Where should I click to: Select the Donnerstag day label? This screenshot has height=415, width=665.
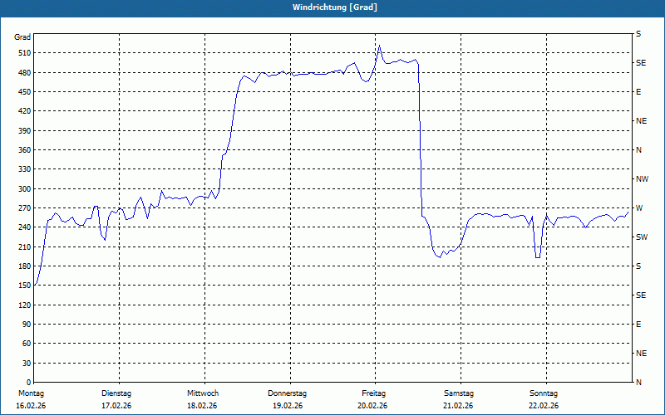[288, 393]
